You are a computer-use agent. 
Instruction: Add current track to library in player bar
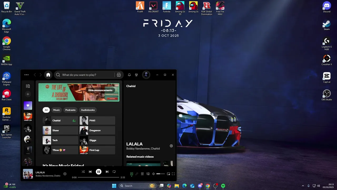pos(65,174)
